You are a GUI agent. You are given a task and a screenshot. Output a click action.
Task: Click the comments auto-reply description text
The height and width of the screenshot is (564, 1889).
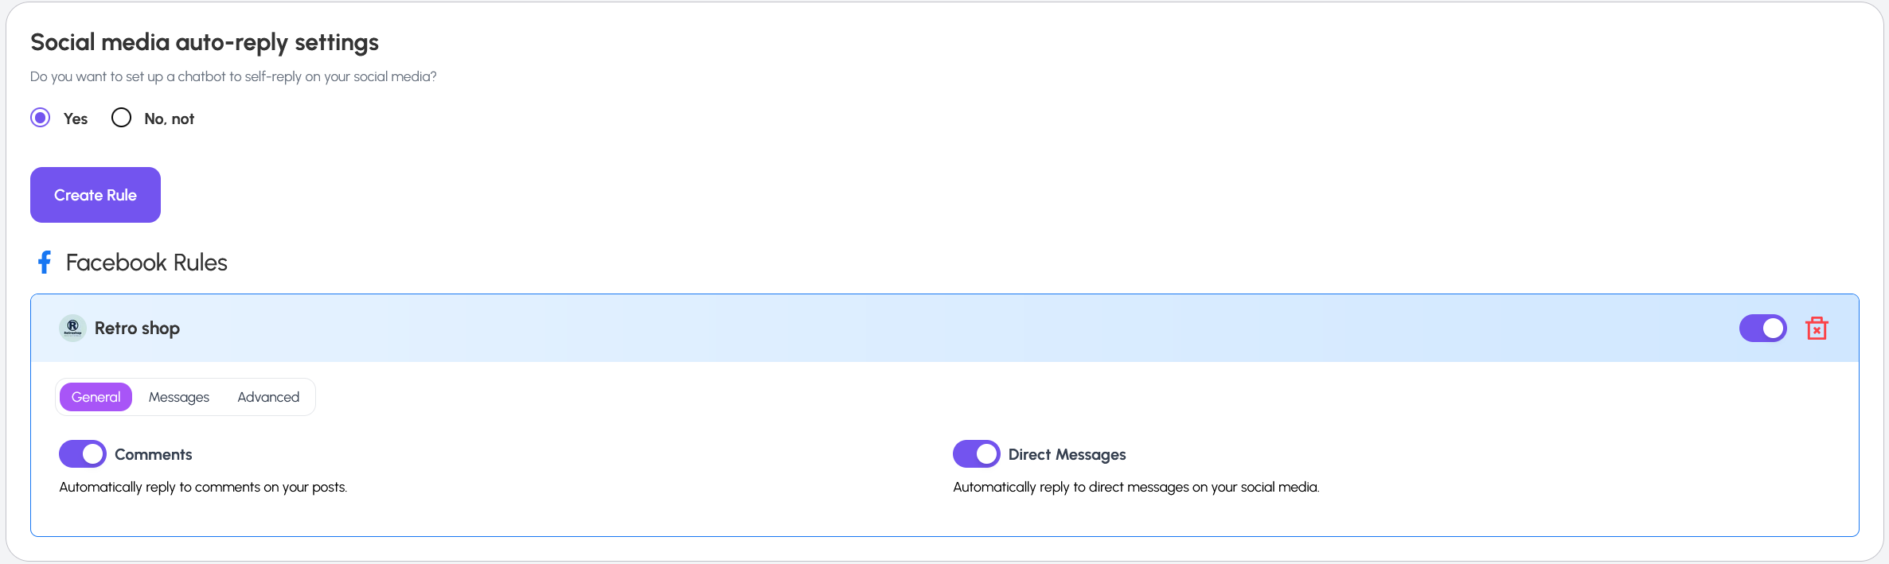point(203,487)
